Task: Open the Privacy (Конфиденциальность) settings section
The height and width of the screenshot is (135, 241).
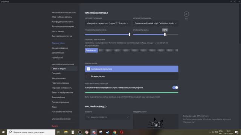Action: click(63, 22)
